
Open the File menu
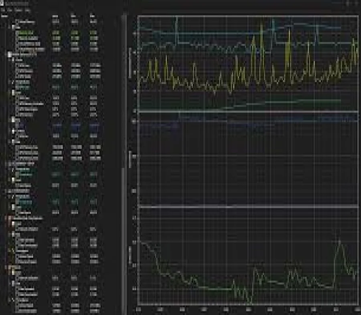(3, 10)
